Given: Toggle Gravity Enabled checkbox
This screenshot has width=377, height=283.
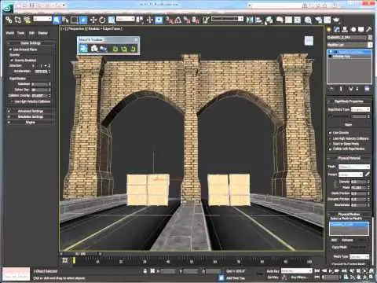Looking at the screenshot, I should click(x=12, y=61).
